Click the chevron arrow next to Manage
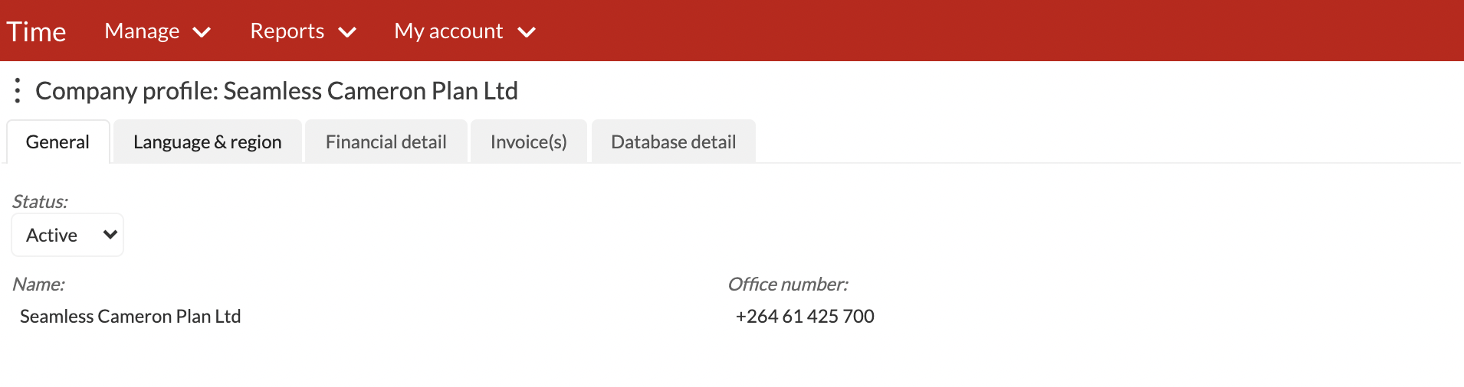Screen dimensions: 1464x387 point(202,32)
